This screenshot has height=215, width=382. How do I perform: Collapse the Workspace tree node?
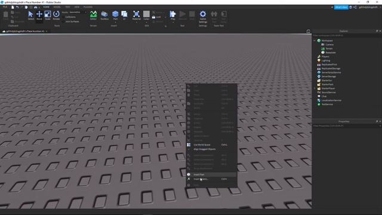315,41
